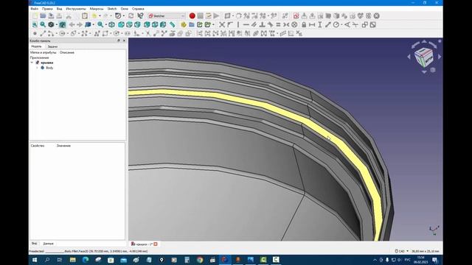Open the Вид menu
The height and width of the screenshot is (265, 472).
(x=59, y=9)
